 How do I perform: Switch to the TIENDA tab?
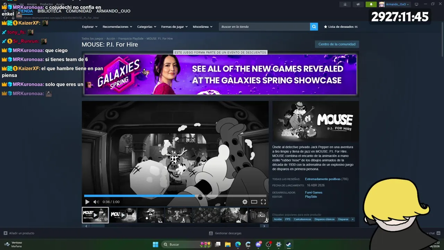pyautogui.click(x=25, y=11)
